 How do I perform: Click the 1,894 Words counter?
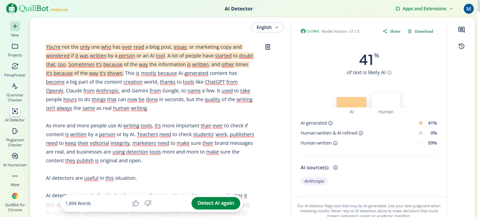pyautogui.click(x=78, y=203)
